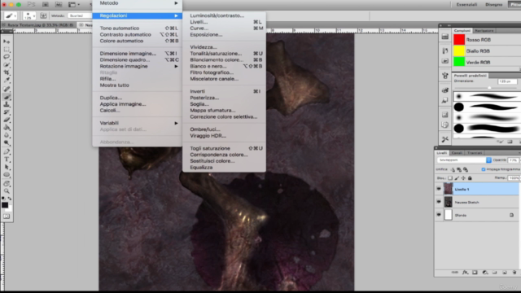Create a new layer icon
Screen dimensions: 521x293
pos(505,273)
